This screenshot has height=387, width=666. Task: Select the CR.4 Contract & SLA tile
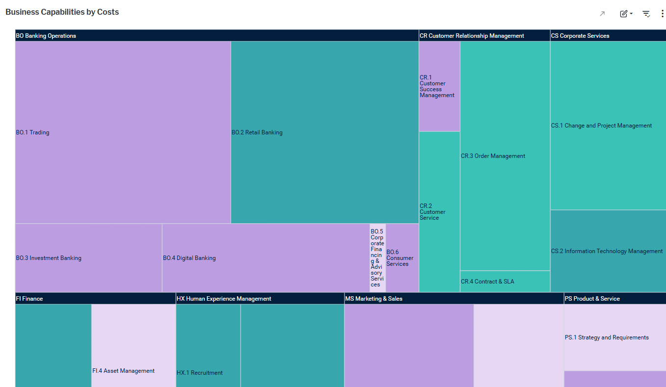(x=505, y=282)
